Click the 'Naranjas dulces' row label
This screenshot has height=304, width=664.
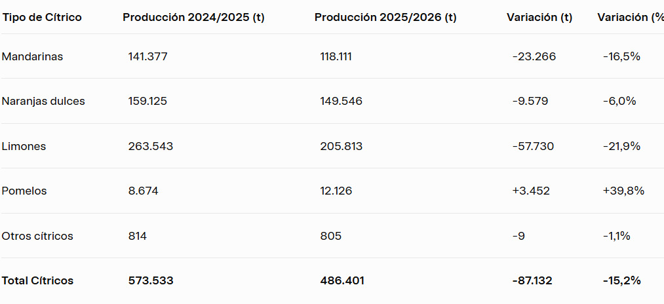click(43, 101)
